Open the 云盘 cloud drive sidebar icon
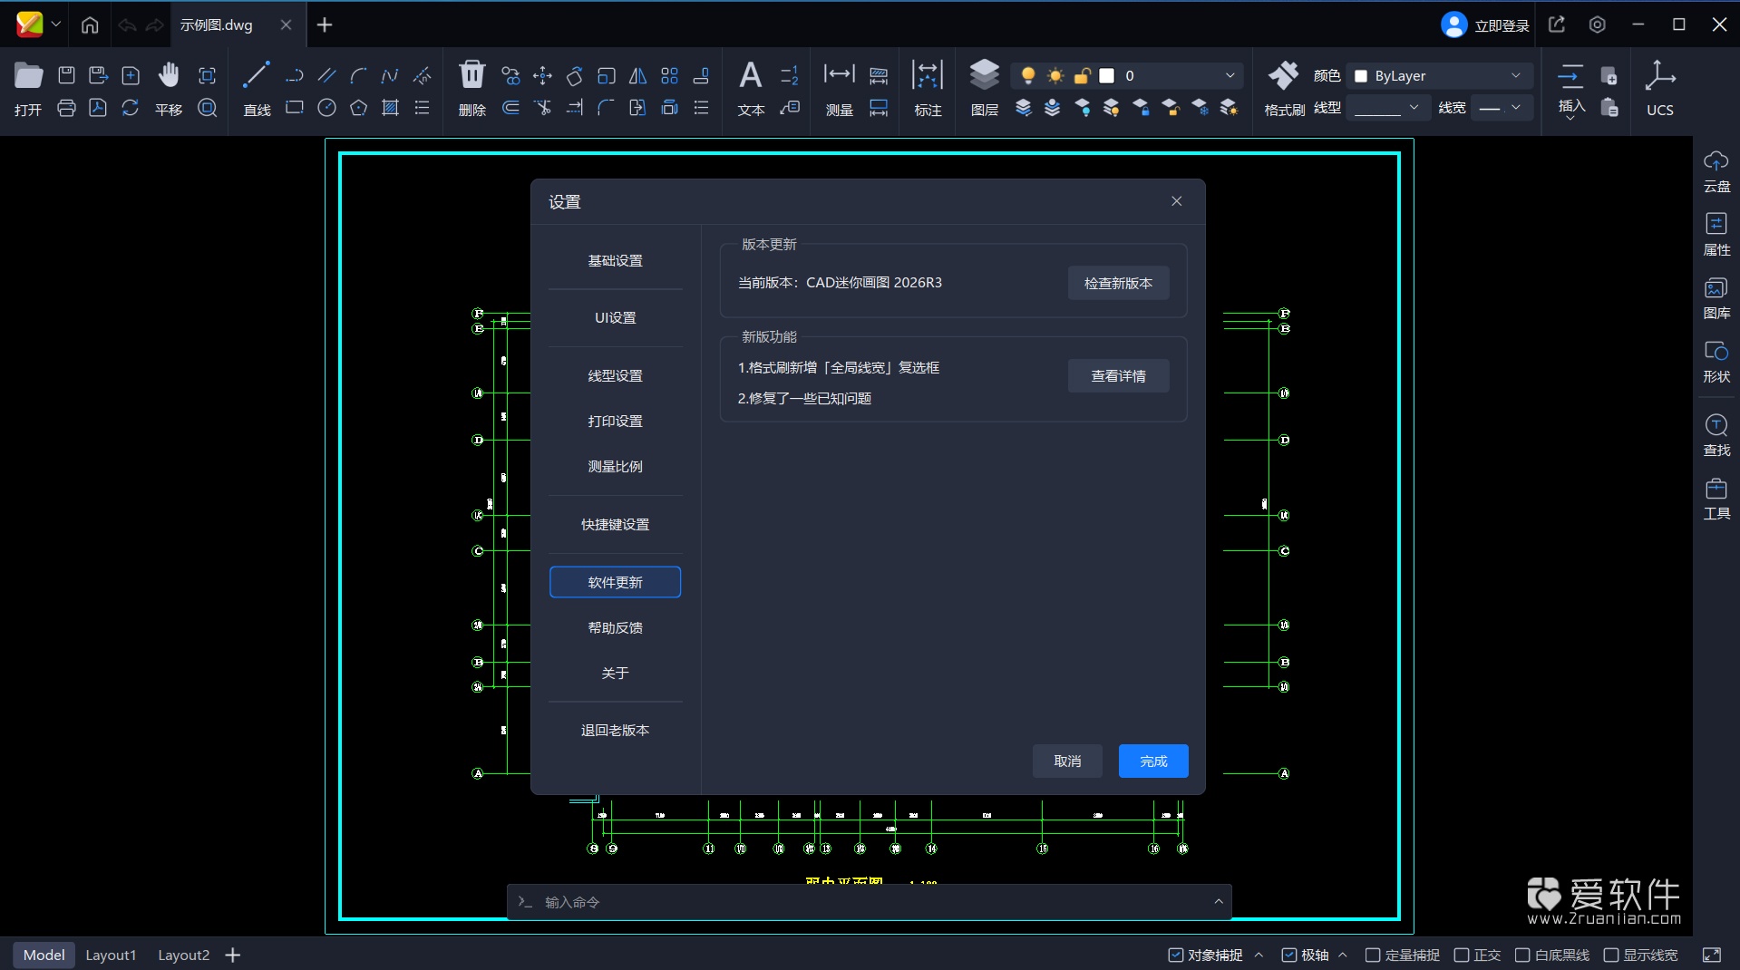1740x970 pixels. pyautogui.click(x=1716, y=162)
